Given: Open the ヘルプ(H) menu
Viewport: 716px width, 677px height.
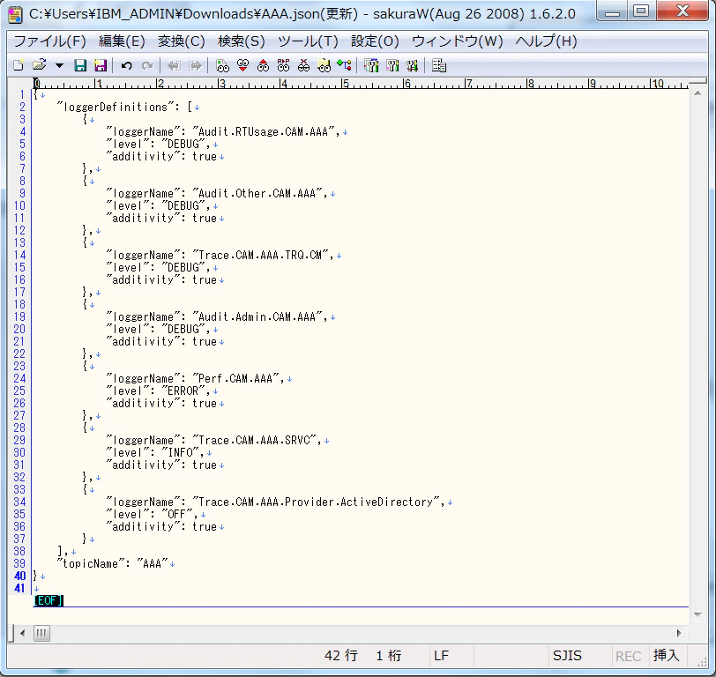Looking at the screenshot, I should point(546,41).
